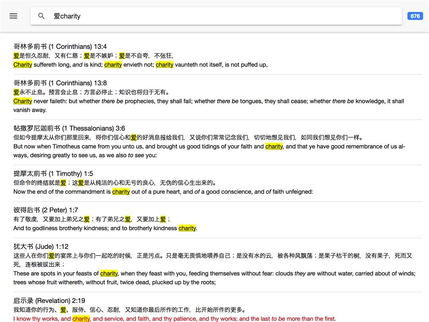Click Chinese line "但命令的终结就是爱"

pos(40,183)
